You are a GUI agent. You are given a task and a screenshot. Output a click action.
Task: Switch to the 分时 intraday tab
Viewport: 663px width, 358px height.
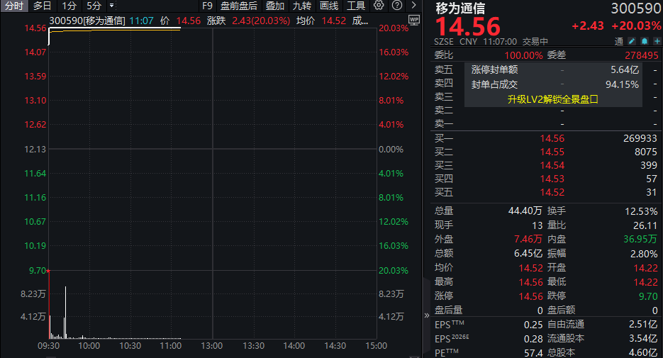click(x=14, y=6)
